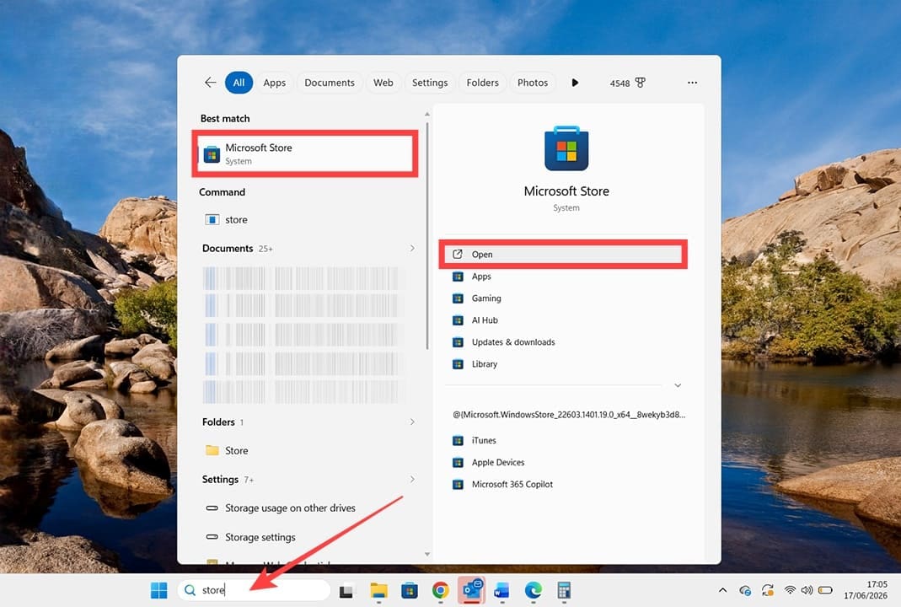901x607 pixels.
Task: Open File Explorer from the taskbar
Action: point(378,590)
